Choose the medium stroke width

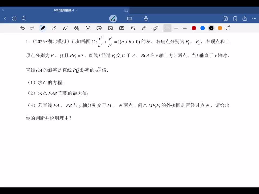(x=176, y=28)
